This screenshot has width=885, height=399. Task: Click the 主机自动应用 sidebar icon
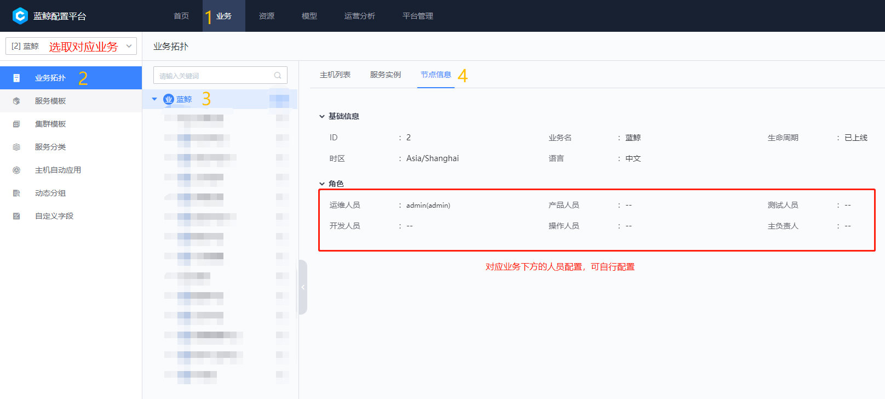[16, 170]
